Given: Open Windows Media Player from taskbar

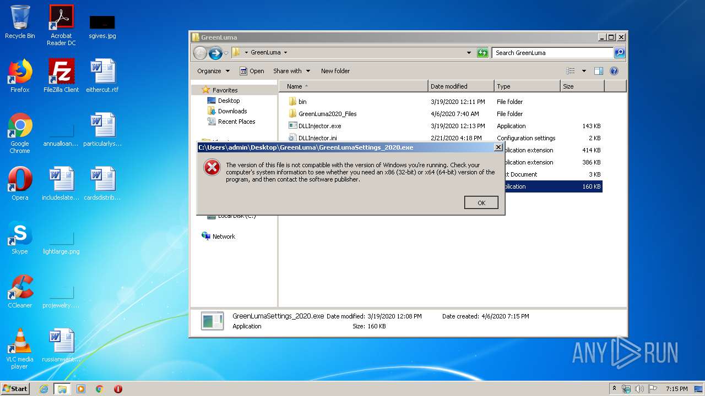Looking at the screenshot, I should click(81, 389).
